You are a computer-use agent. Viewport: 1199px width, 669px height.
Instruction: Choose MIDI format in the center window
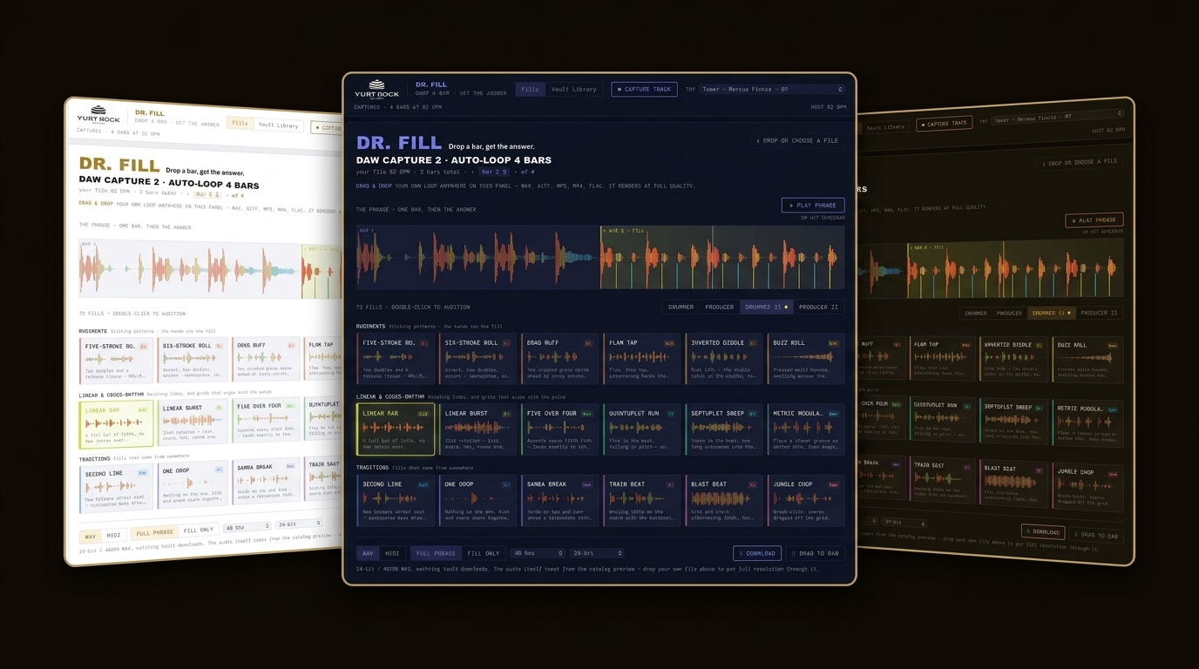tap(392, 553)
